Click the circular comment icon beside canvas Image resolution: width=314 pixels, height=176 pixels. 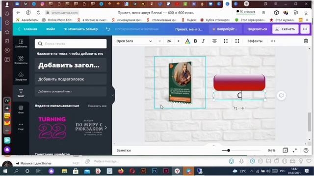(x=281, y=95)
